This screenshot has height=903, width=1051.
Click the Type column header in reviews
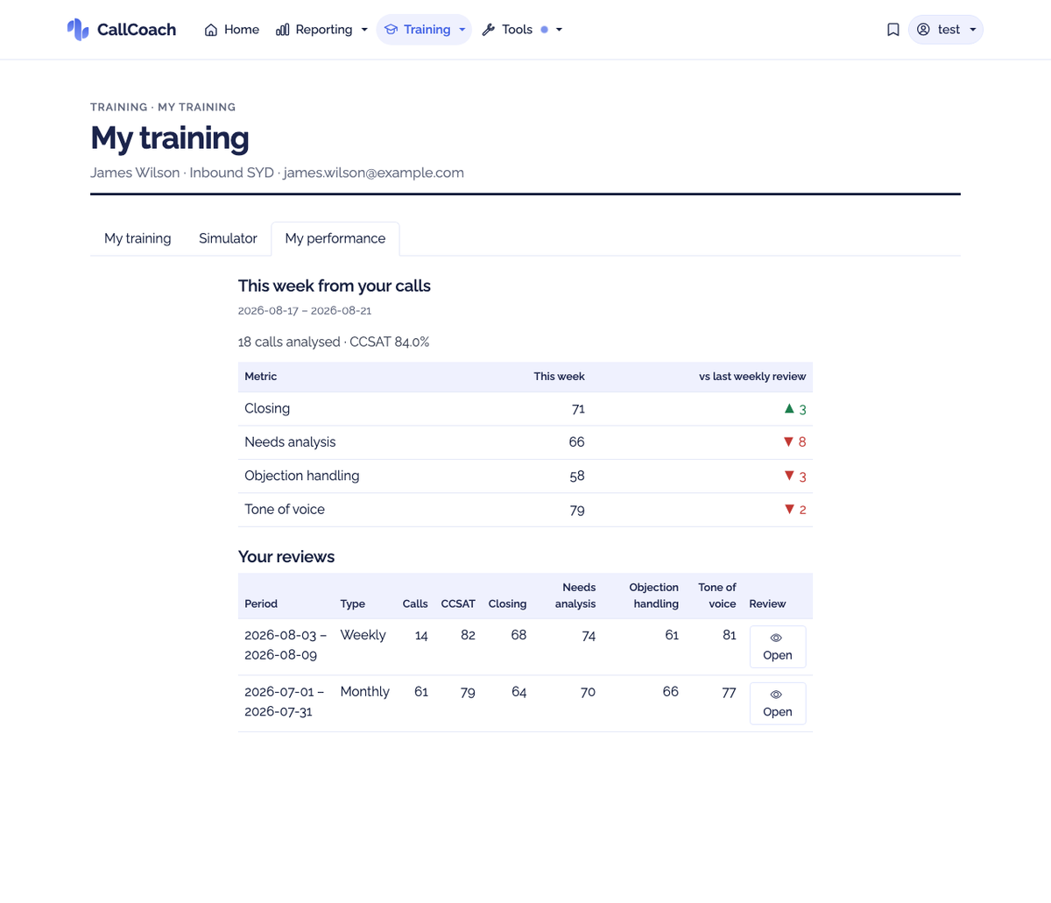click(x=353, y=604)
